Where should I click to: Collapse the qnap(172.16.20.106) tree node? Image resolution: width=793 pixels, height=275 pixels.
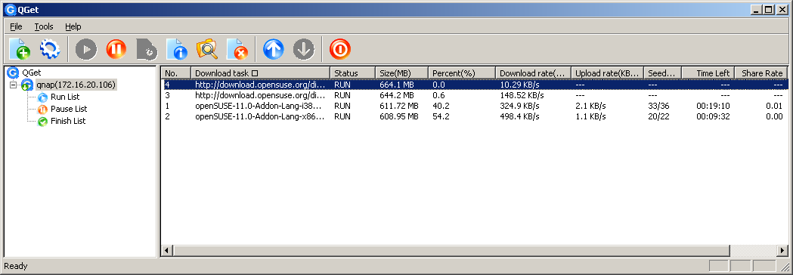point(14,85)
